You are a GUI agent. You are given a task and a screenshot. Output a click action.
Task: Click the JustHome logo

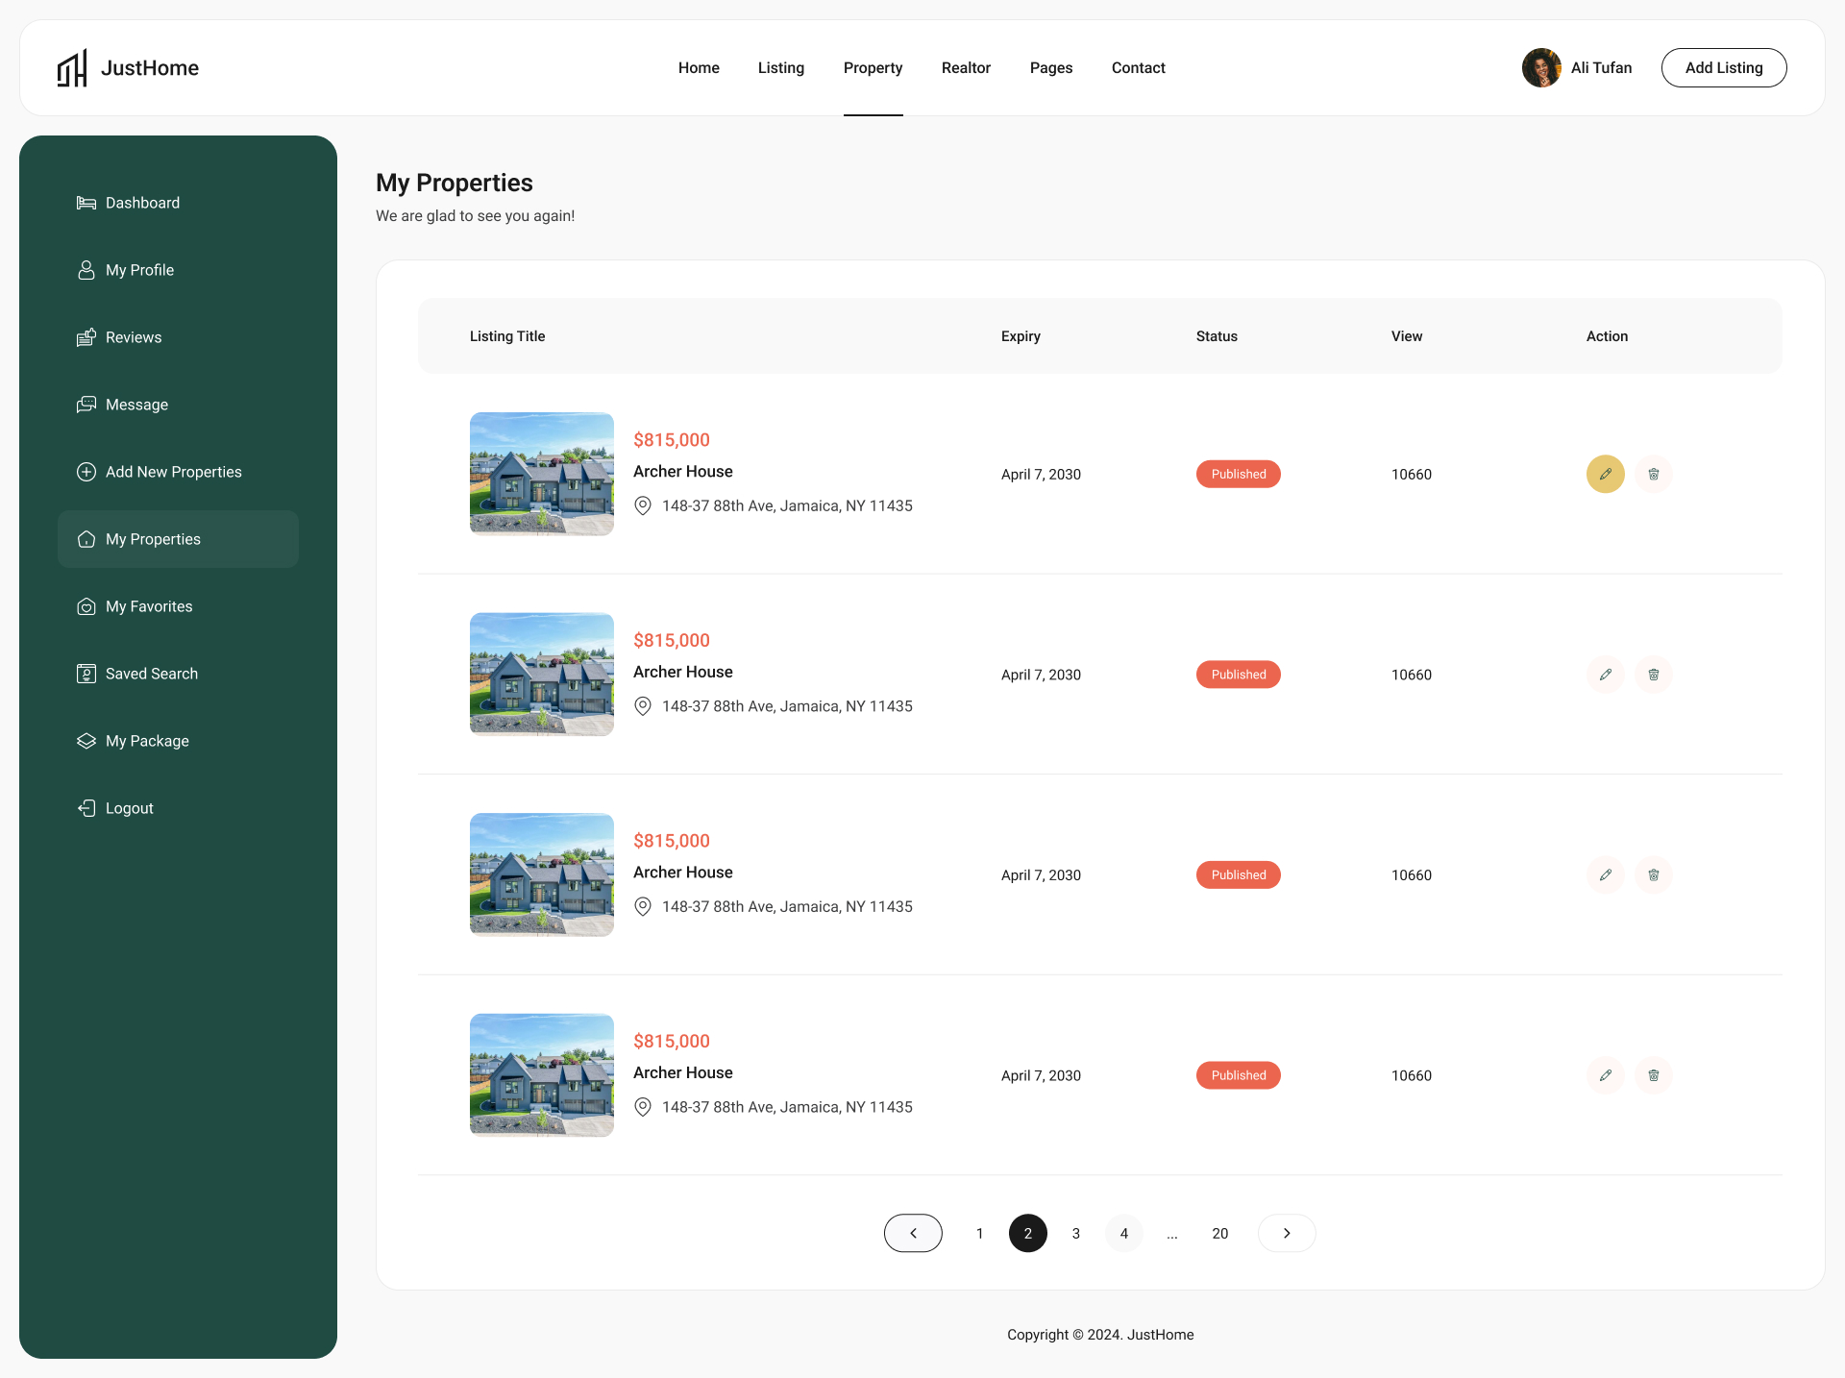(x=128, y=67)
